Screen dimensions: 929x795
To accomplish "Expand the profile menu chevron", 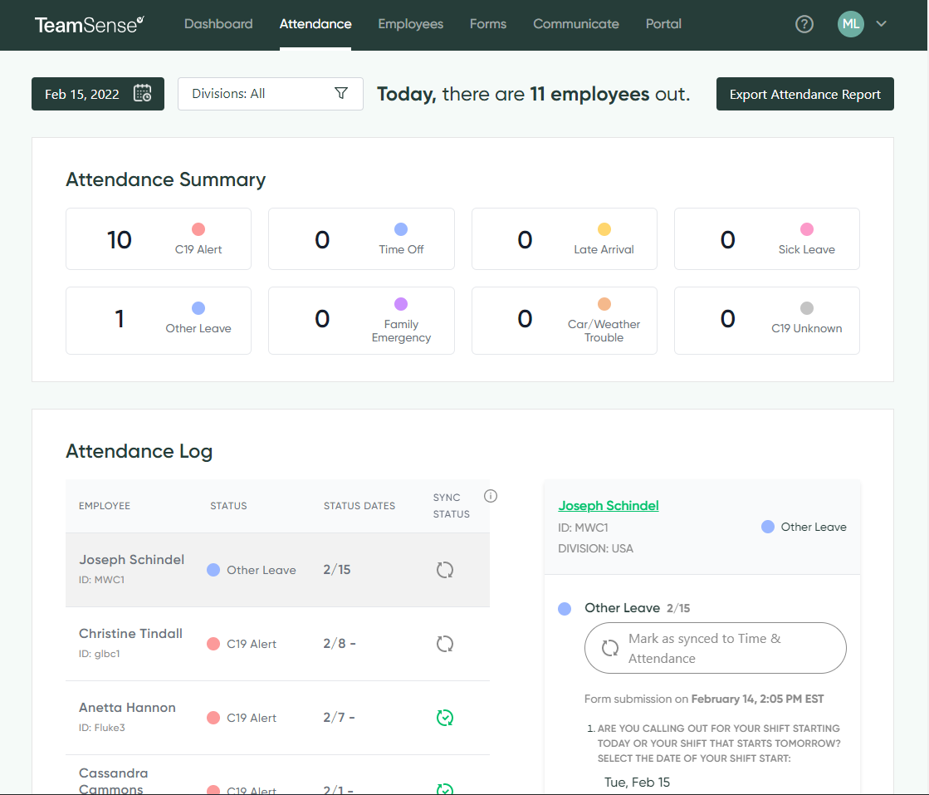I will coord(880,24).
